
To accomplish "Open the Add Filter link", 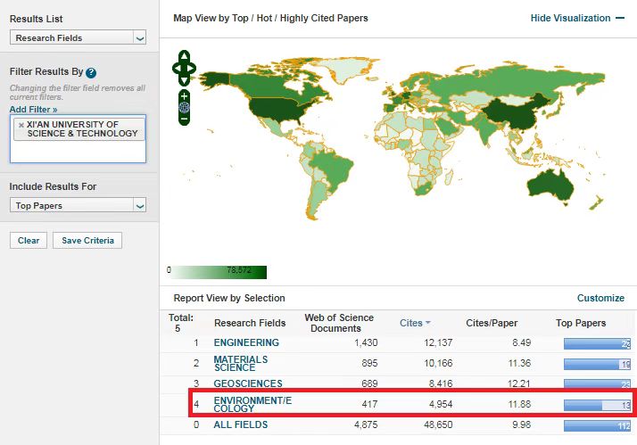I will pos(33,109).
